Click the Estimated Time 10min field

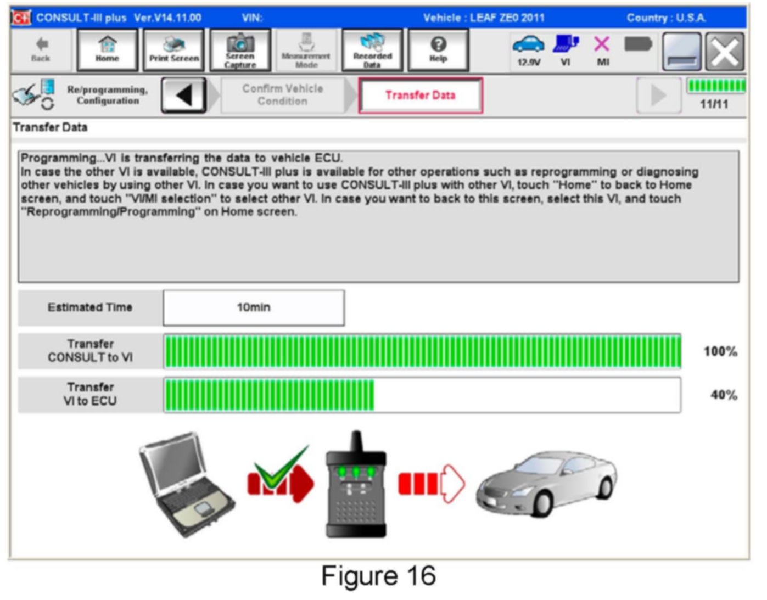254,307
